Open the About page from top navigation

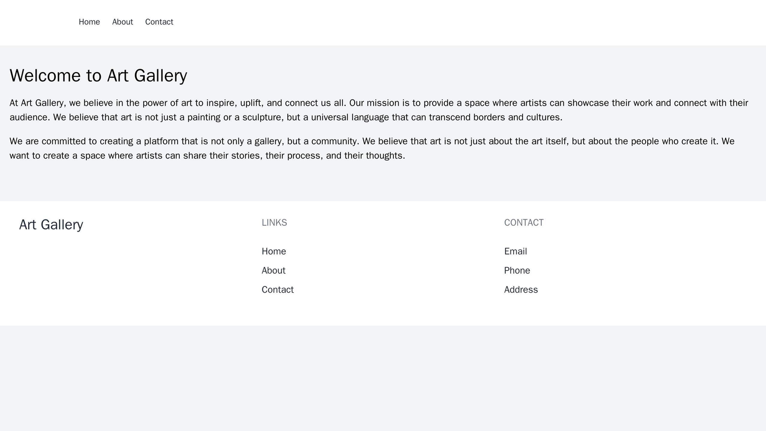pyautogui.click(x=122, y=22)
